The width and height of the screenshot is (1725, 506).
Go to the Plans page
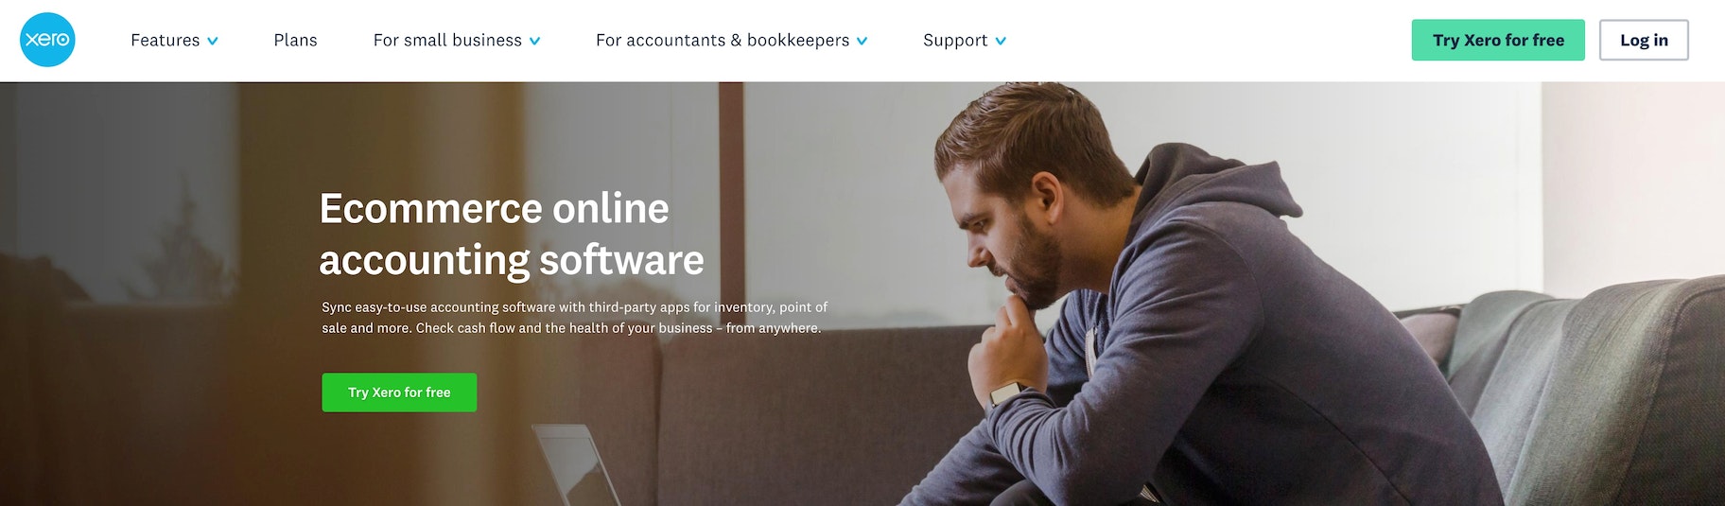coord(295,40)
